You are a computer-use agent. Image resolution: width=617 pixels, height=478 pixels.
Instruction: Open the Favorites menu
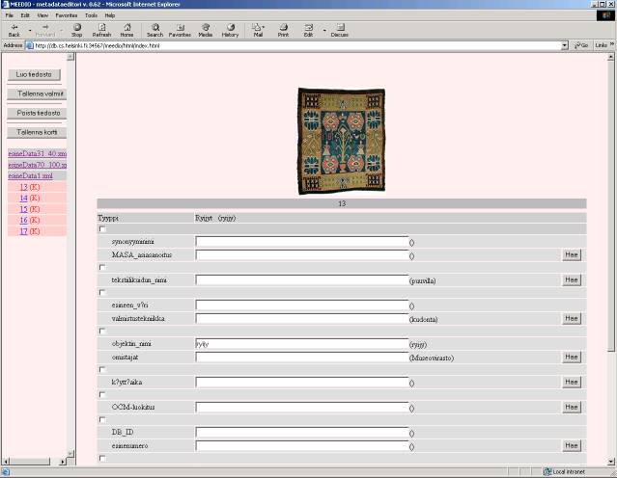(67, 15)
